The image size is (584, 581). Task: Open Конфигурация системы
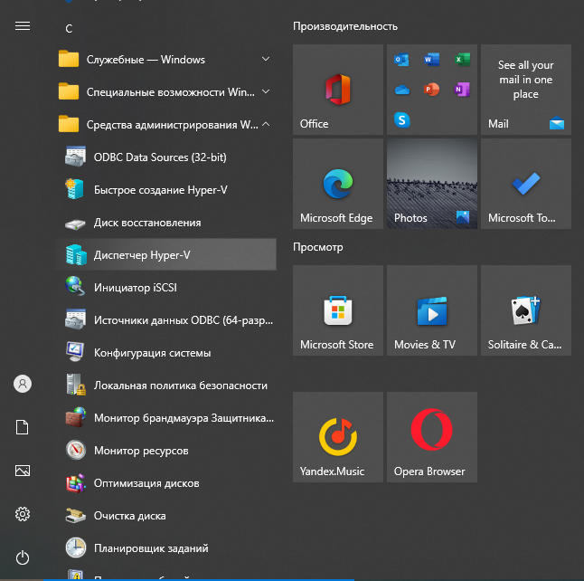click(165, 352)
